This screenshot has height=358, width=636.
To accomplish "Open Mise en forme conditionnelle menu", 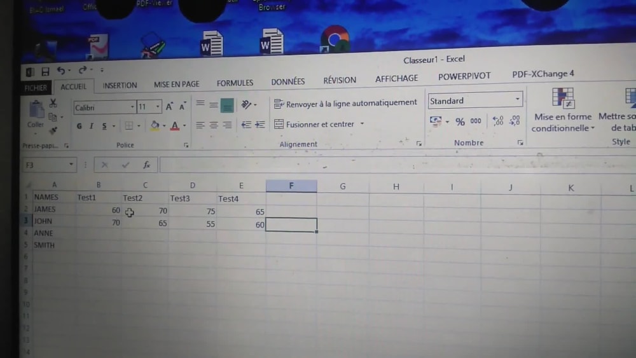I will 563,110.
